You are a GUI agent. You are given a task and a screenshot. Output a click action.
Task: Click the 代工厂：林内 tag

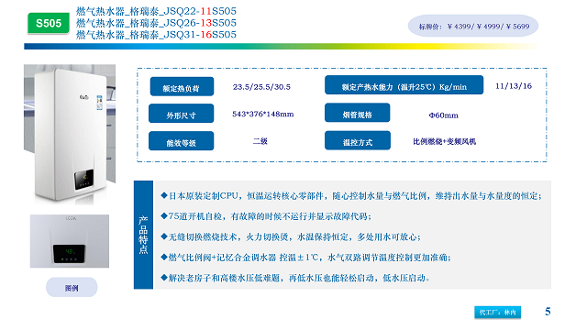pos(497,312)
